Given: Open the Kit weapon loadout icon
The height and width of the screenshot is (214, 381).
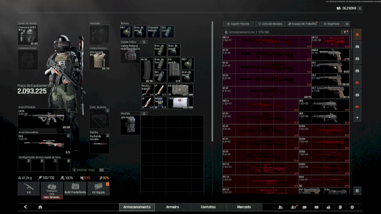Looking at the screenshot, I should [x=29, y=188].
